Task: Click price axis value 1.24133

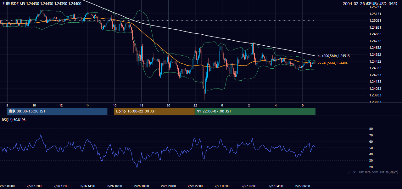Action: [375, 82]
